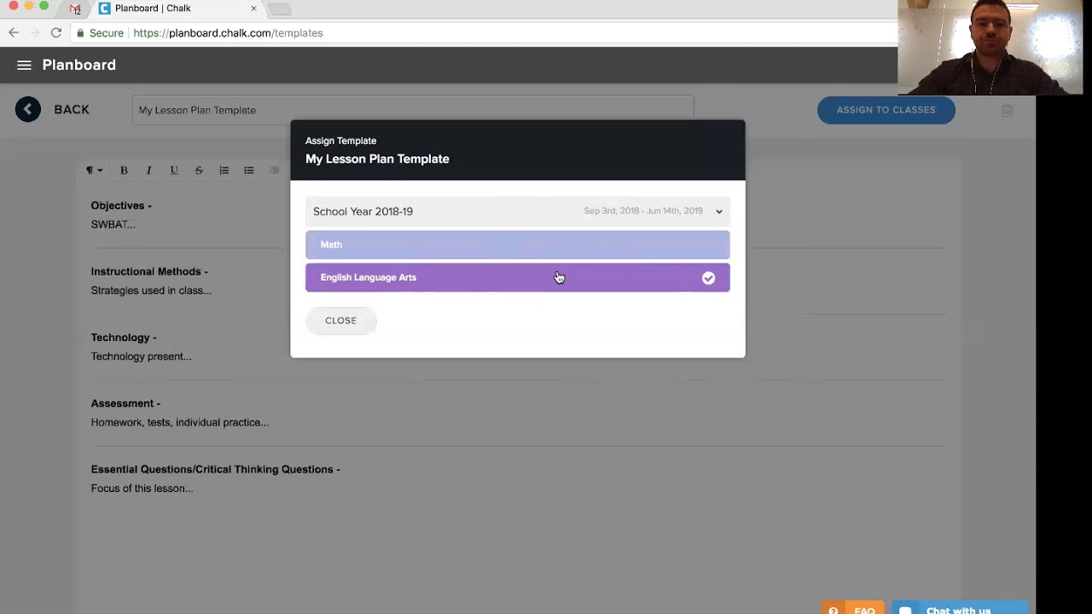Viewport: 1092px width, 614px height.
Task: Click the BACK label
Action: pos(72,109)
